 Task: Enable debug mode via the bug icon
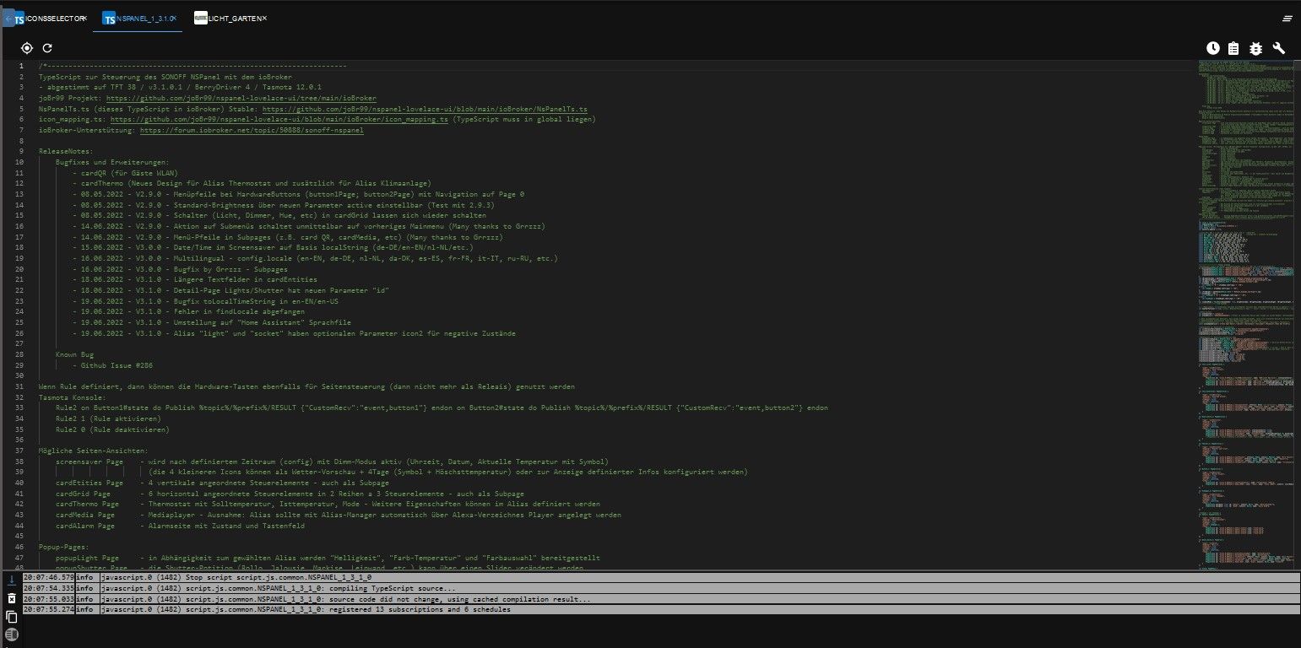click(x=1255, y=48)
